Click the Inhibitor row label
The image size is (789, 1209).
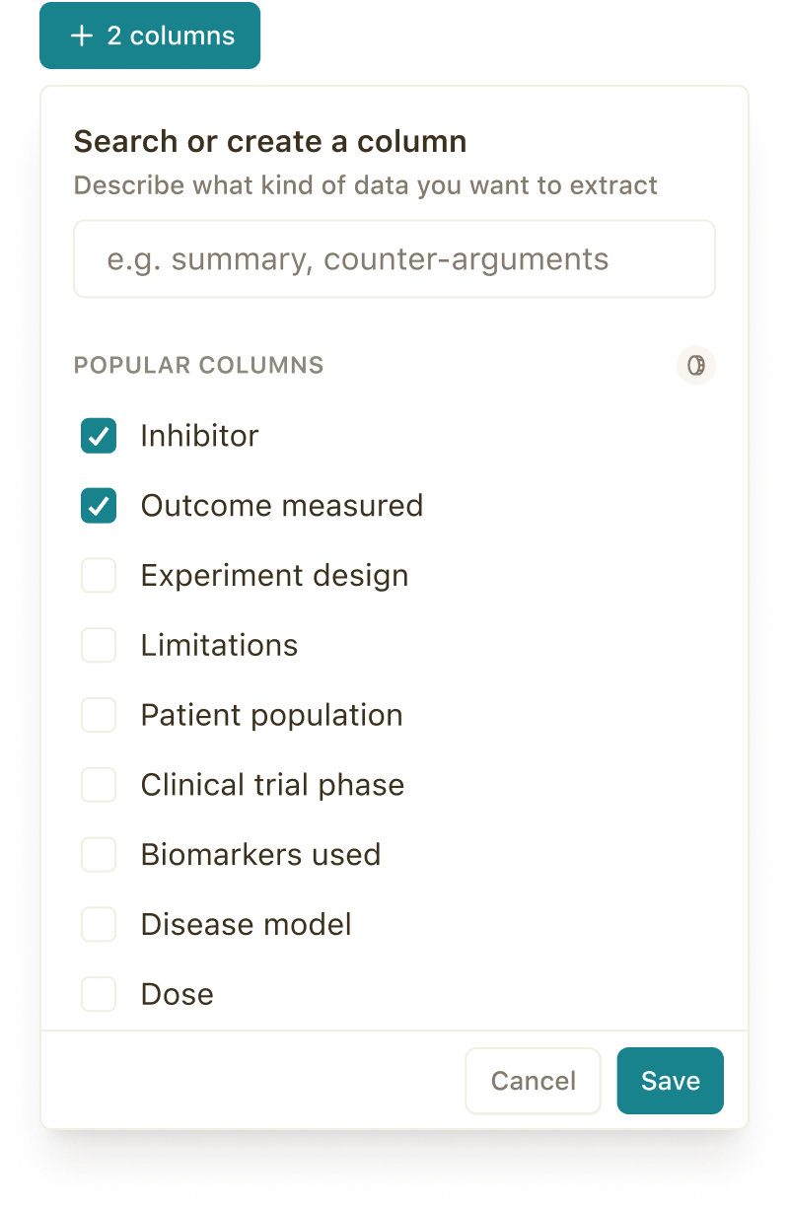(x=199, y=435)
